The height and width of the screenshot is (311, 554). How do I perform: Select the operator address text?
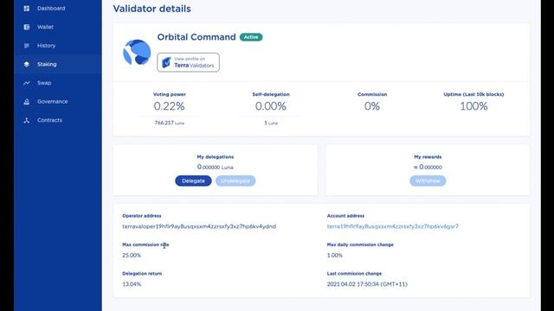click(x=199, y=226)
